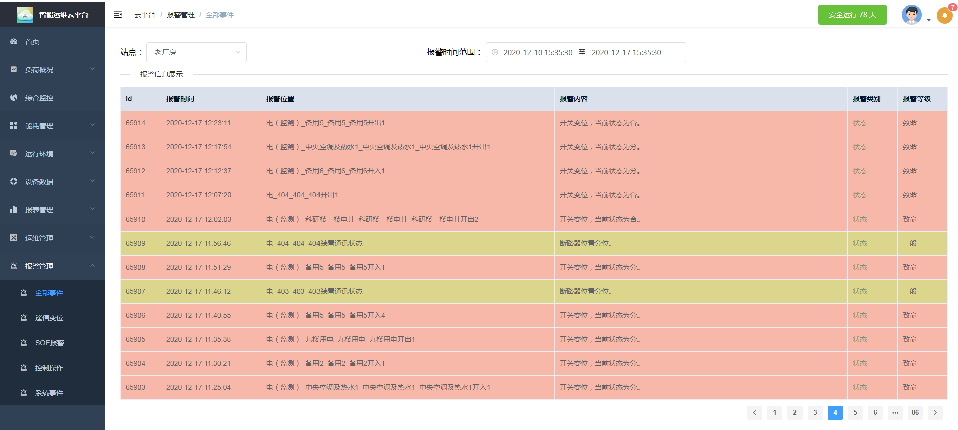Screen dimensions: 958x430
Task: Click the notification bell icon
Action: point(944,15)
